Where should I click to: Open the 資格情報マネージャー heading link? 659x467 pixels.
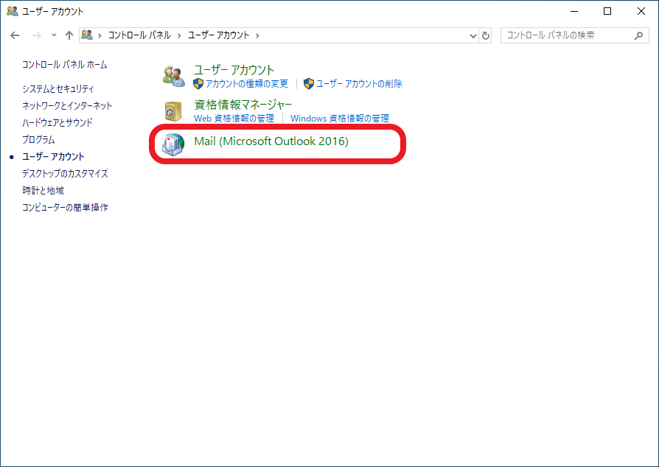(243, 104)
